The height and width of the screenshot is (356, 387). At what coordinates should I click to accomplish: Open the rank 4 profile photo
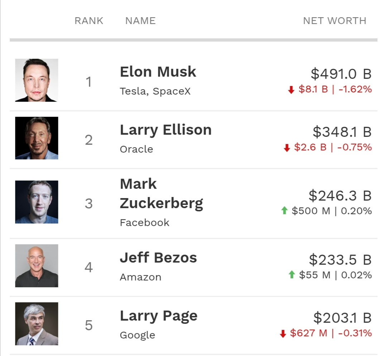tap(37, 266)
